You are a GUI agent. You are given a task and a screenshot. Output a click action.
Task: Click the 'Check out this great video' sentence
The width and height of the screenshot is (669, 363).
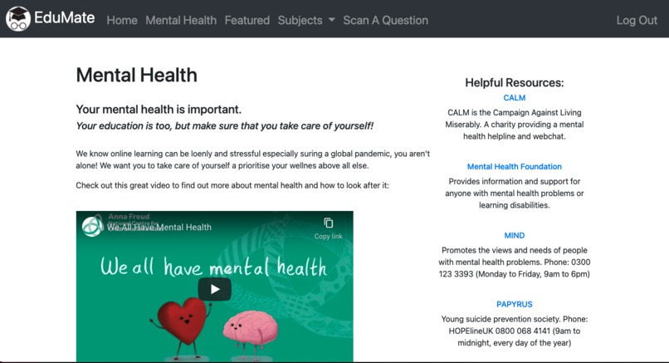click(x=232, y=185)
